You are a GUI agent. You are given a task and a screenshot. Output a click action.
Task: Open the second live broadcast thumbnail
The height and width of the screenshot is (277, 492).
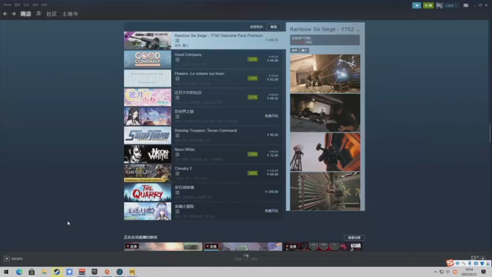point(243,247)
